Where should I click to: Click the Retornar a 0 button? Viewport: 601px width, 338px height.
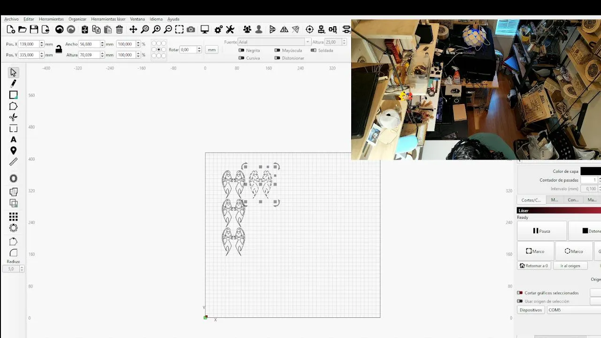534,266
